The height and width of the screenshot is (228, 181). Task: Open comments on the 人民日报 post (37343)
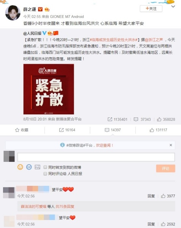point(142,120)
